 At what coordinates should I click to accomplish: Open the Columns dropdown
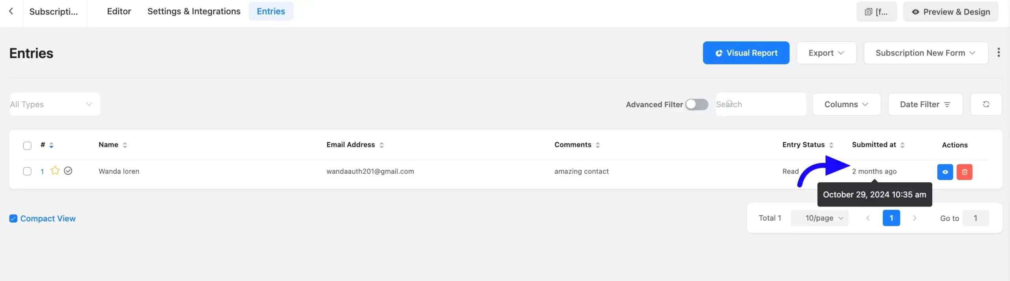(846, 104)
